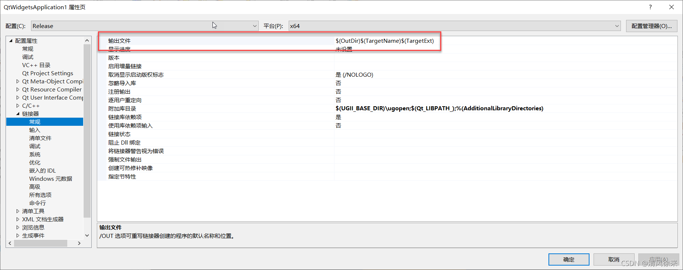Select 优化 under 链接器
The width and height of the screenshot is (683, 270).
pyautogui.click(x=35, y=162)
